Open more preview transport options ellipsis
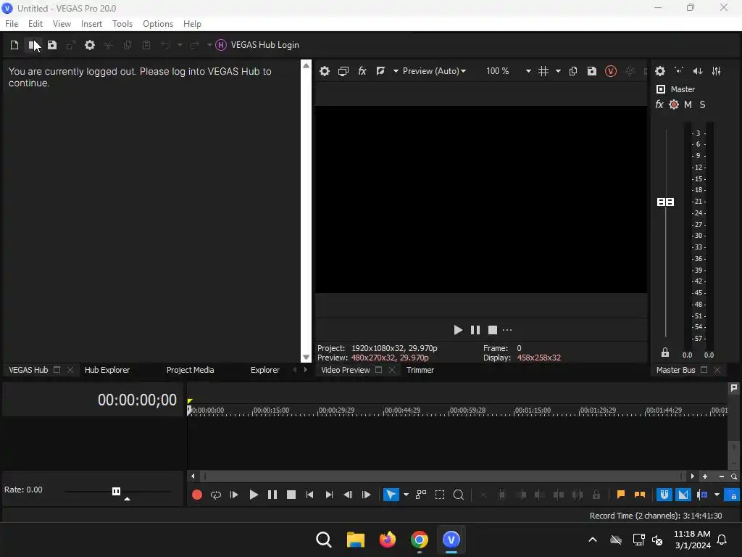This screenshot has width=742, height=557. coord(507,330)
